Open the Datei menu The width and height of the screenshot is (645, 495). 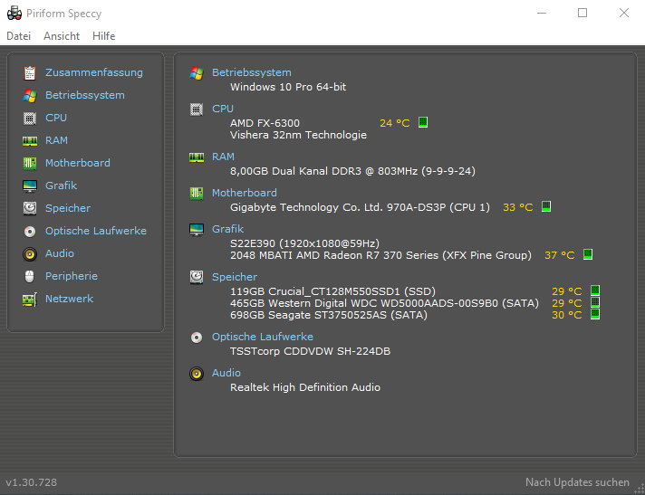18,36
